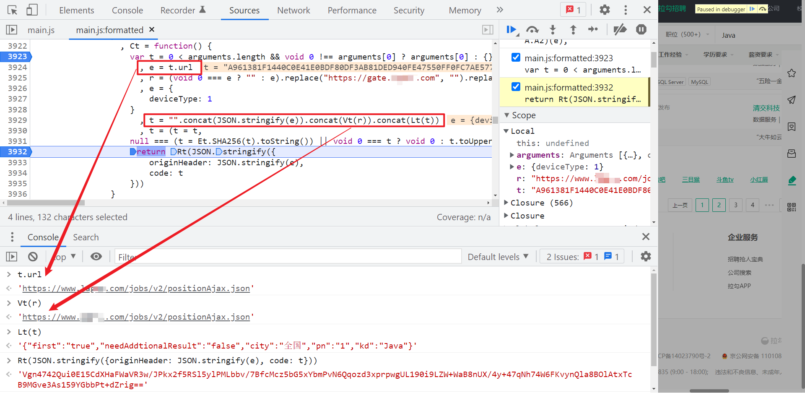Click the paper plane icon in page sidebar
Viewport: 805px width, 393px height.
coord(792,100)
